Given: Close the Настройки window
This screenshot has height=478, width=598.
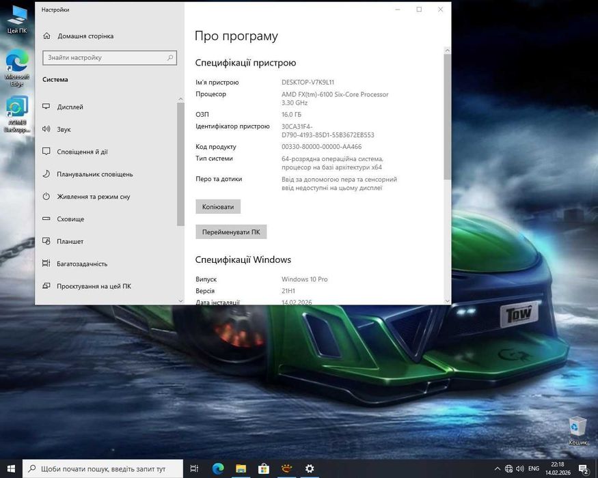Looking at the screenshot, I should coord(441,10).
